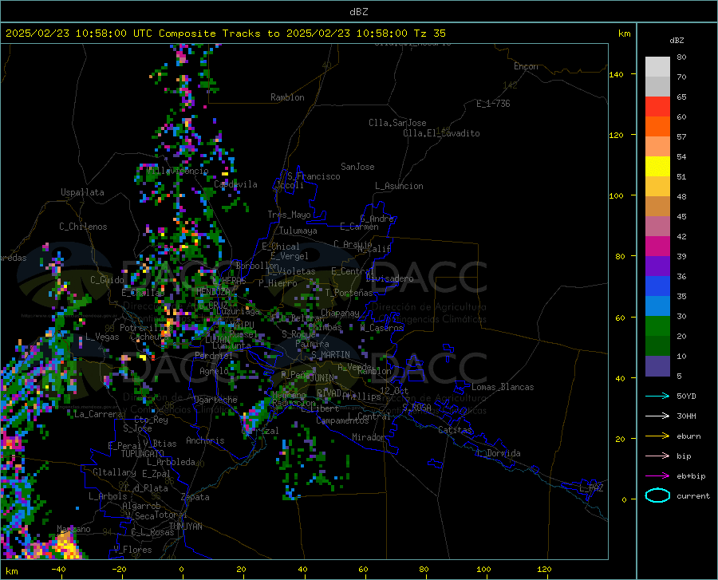This screenshot has height=580, width=718.
Task: Click the white 30HM arrow icon
Action: click(x=657, y=416)
